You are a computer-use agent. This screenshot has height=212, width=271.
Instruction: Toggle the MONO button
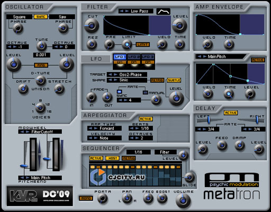click(86, 198)
